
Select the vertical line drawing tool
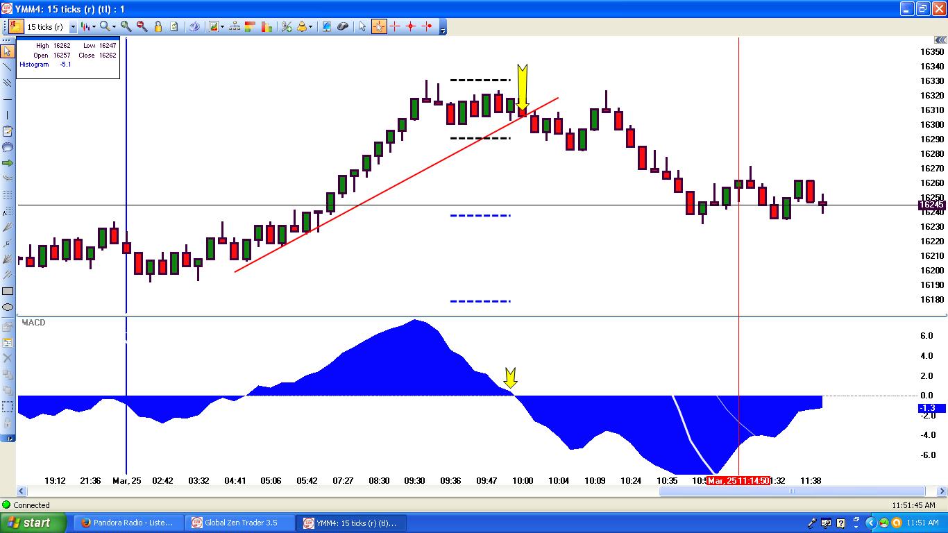point(8,115)
